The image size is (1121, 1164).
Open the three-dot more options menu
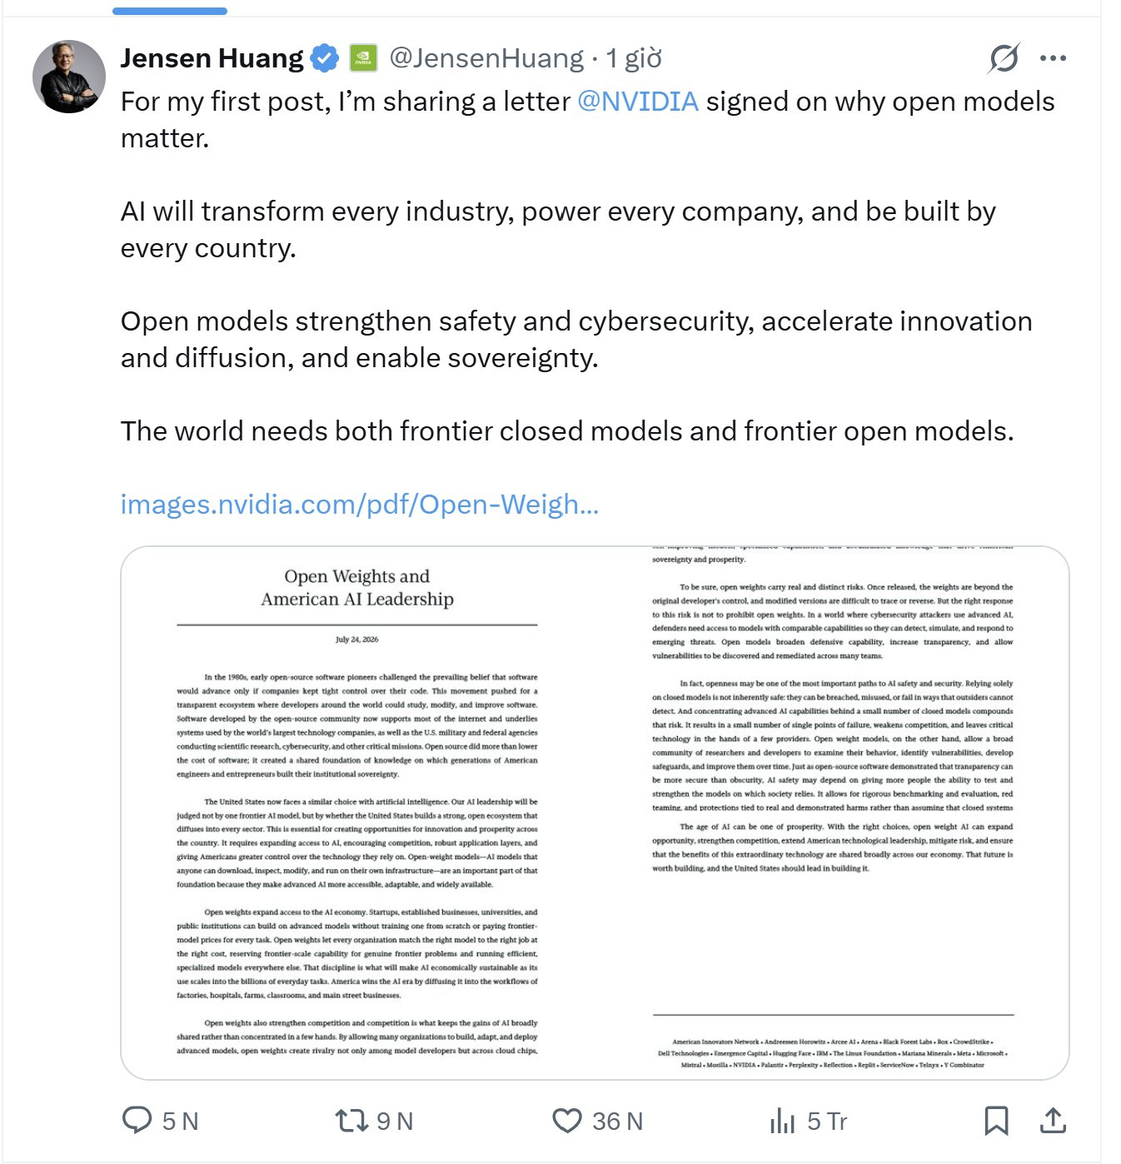[1054, 58]
